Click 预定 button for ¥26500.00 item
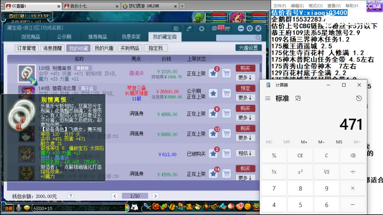 click(245, 88)
